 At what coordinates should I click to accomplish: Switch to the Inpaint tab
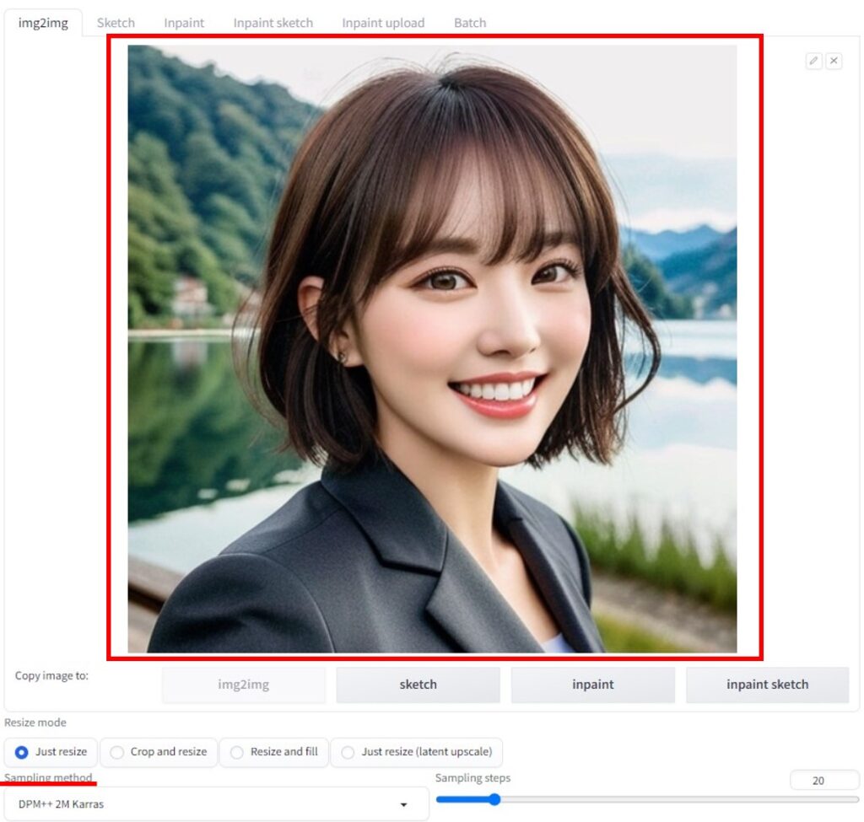click(184, 23)
